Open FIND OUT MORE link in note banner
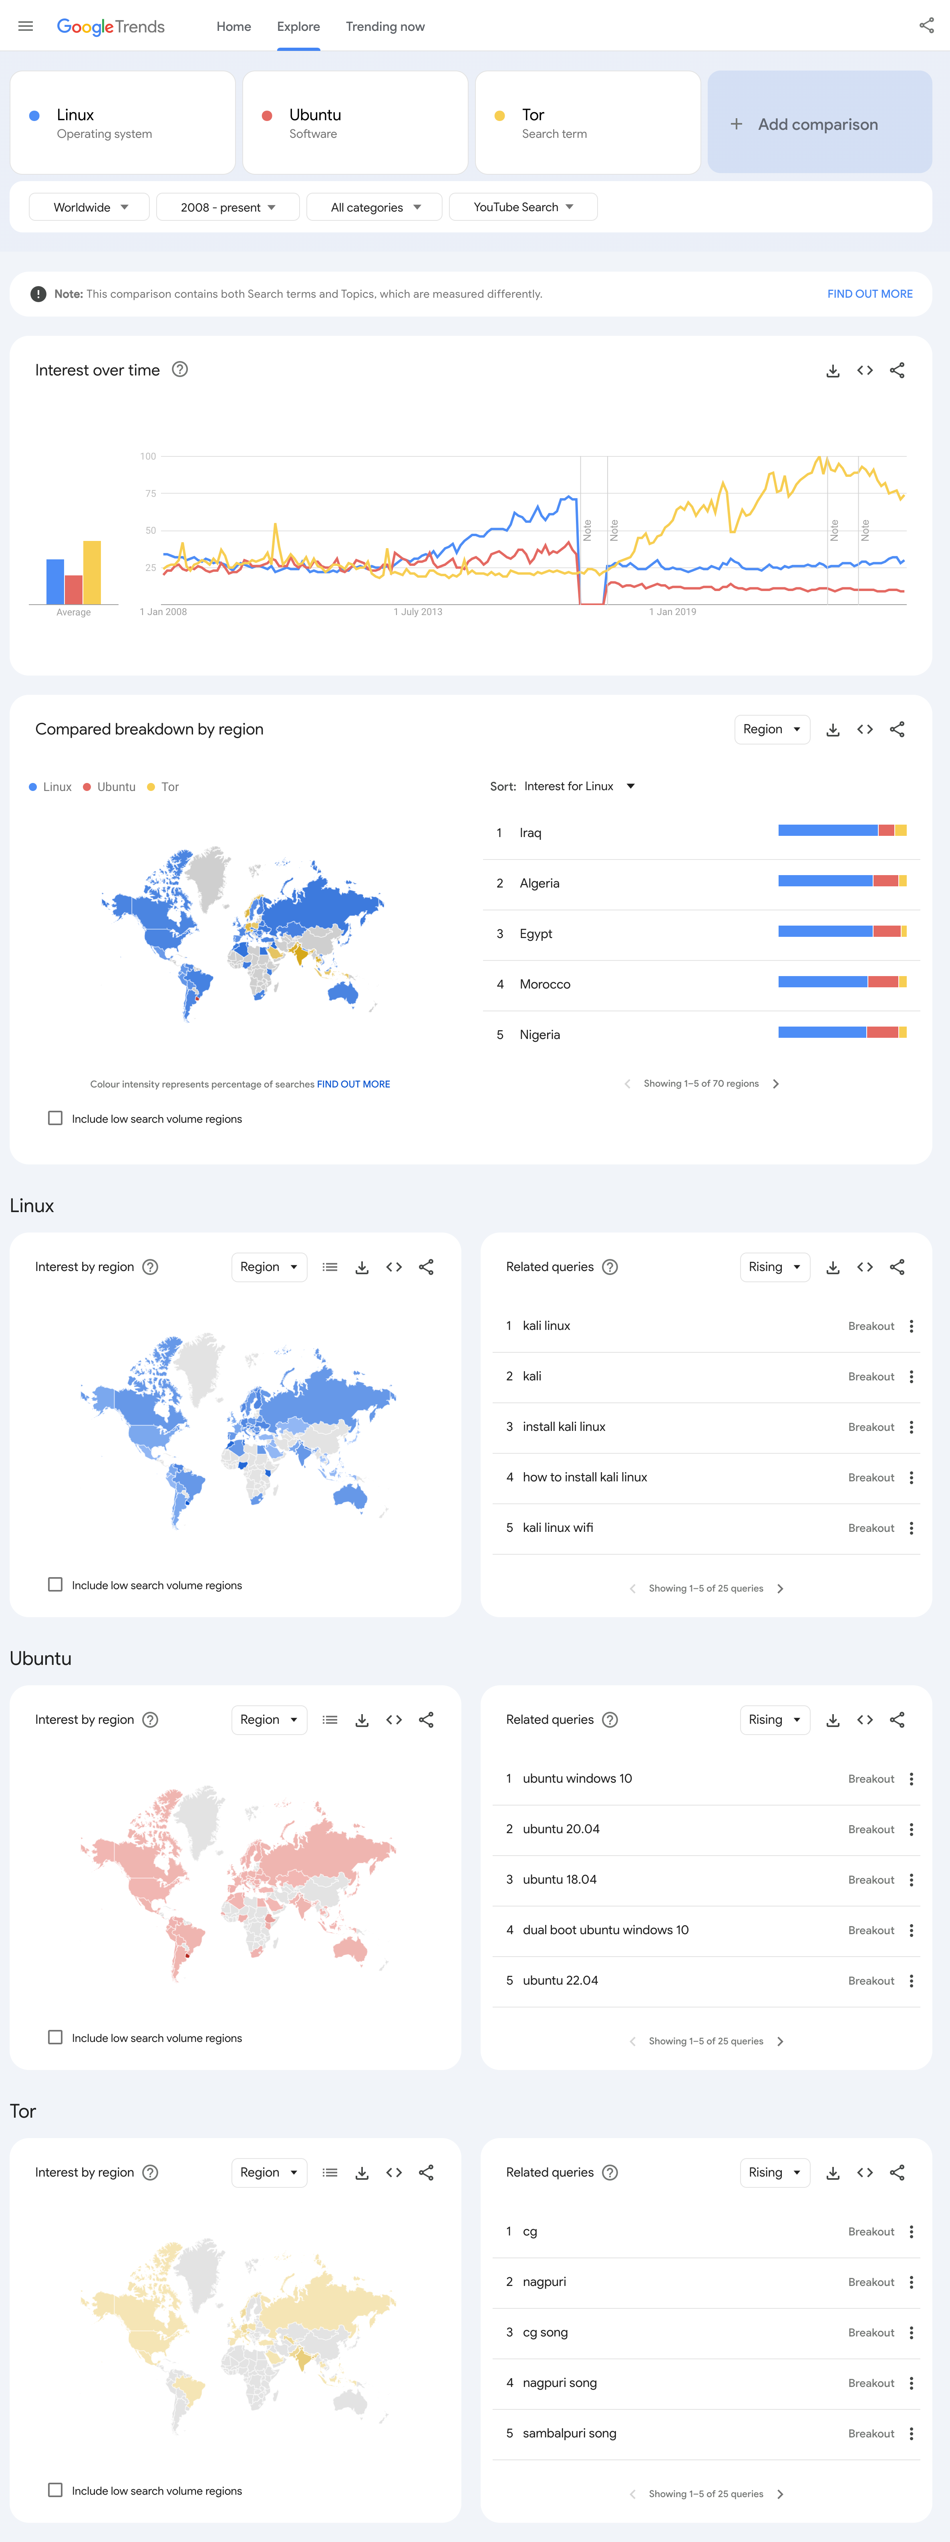950x2542 pixels. [869, 294]
